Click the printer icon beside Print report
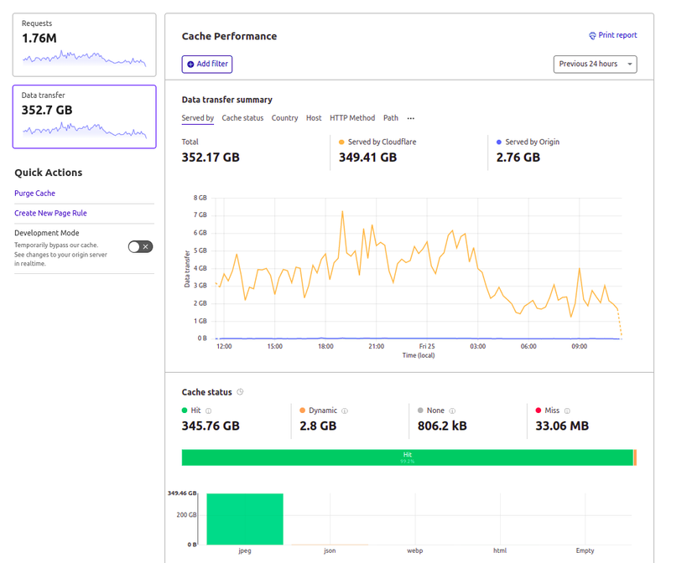 tap(592, 36)
